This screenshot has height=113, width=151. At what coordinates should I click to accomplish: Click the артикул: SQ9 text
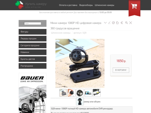click(80, 33)
